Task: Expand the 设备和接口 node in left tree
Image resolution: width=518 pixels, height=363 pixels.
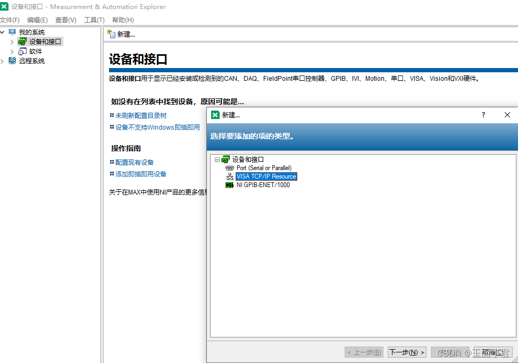Action: [12, 42]
